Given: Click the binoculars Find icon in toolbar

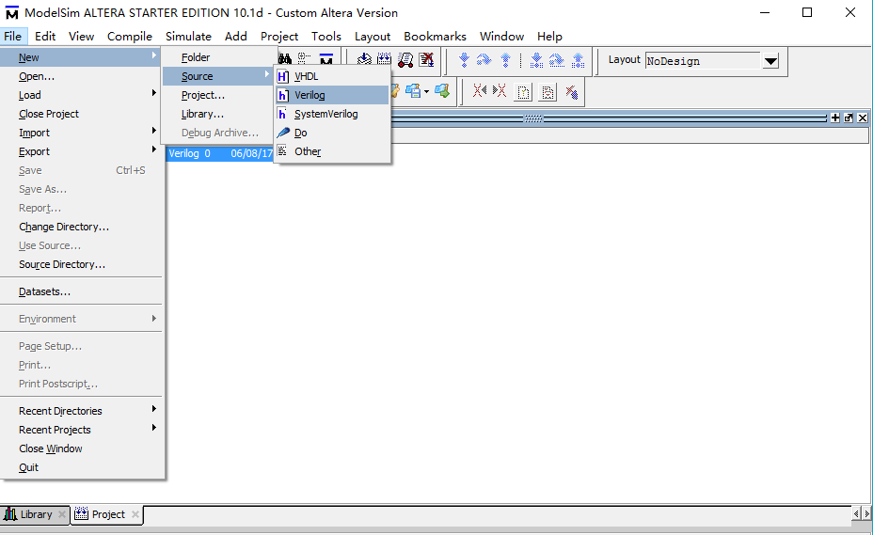Looking at the screenshot, I should (x=285, y=59).
